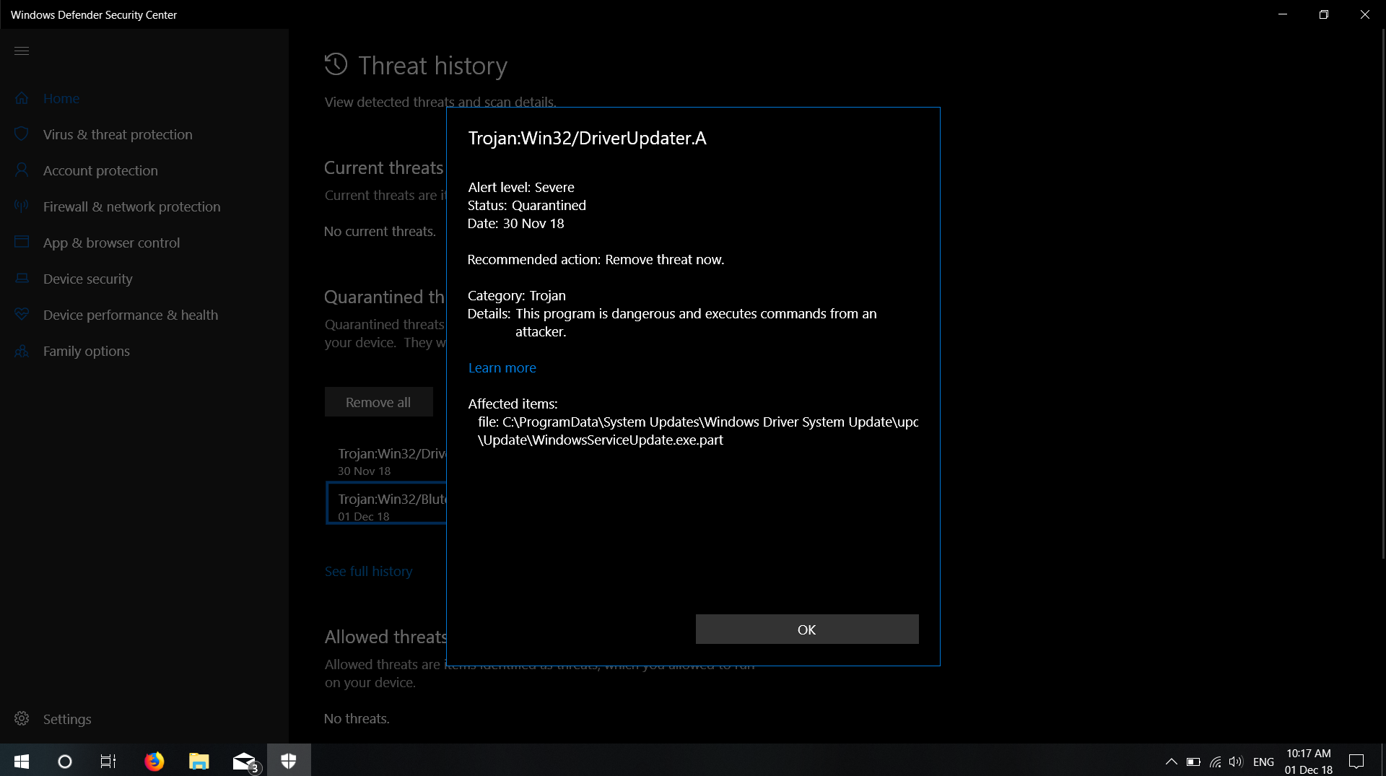Image resolution: width=1386 pixels, height=776 pixels.
Task: Click the 'No threats.' text under Allowed threats
Action: click(x=357, y=718)
